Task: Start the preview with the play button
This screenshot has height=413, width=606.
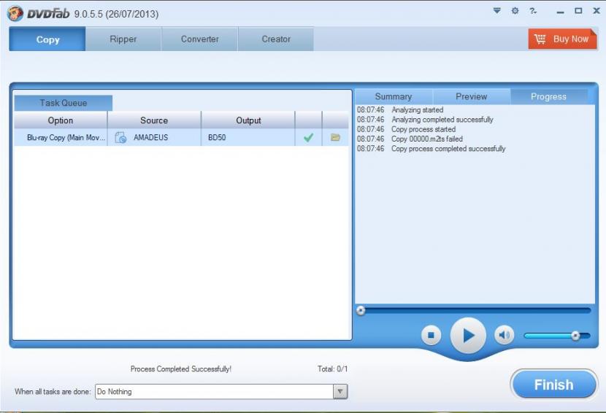Action: 468,336
